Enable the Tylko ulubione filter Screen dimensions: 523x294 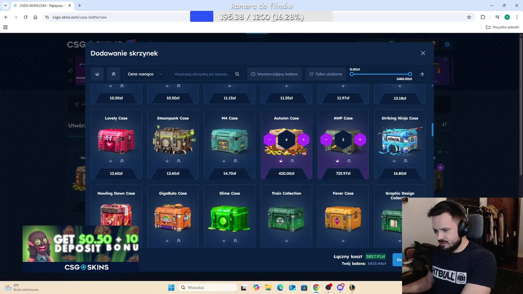(326, 74)
